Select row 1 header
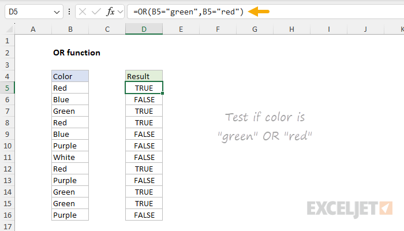This screenshot has height=231, width=404. (7, 41)
